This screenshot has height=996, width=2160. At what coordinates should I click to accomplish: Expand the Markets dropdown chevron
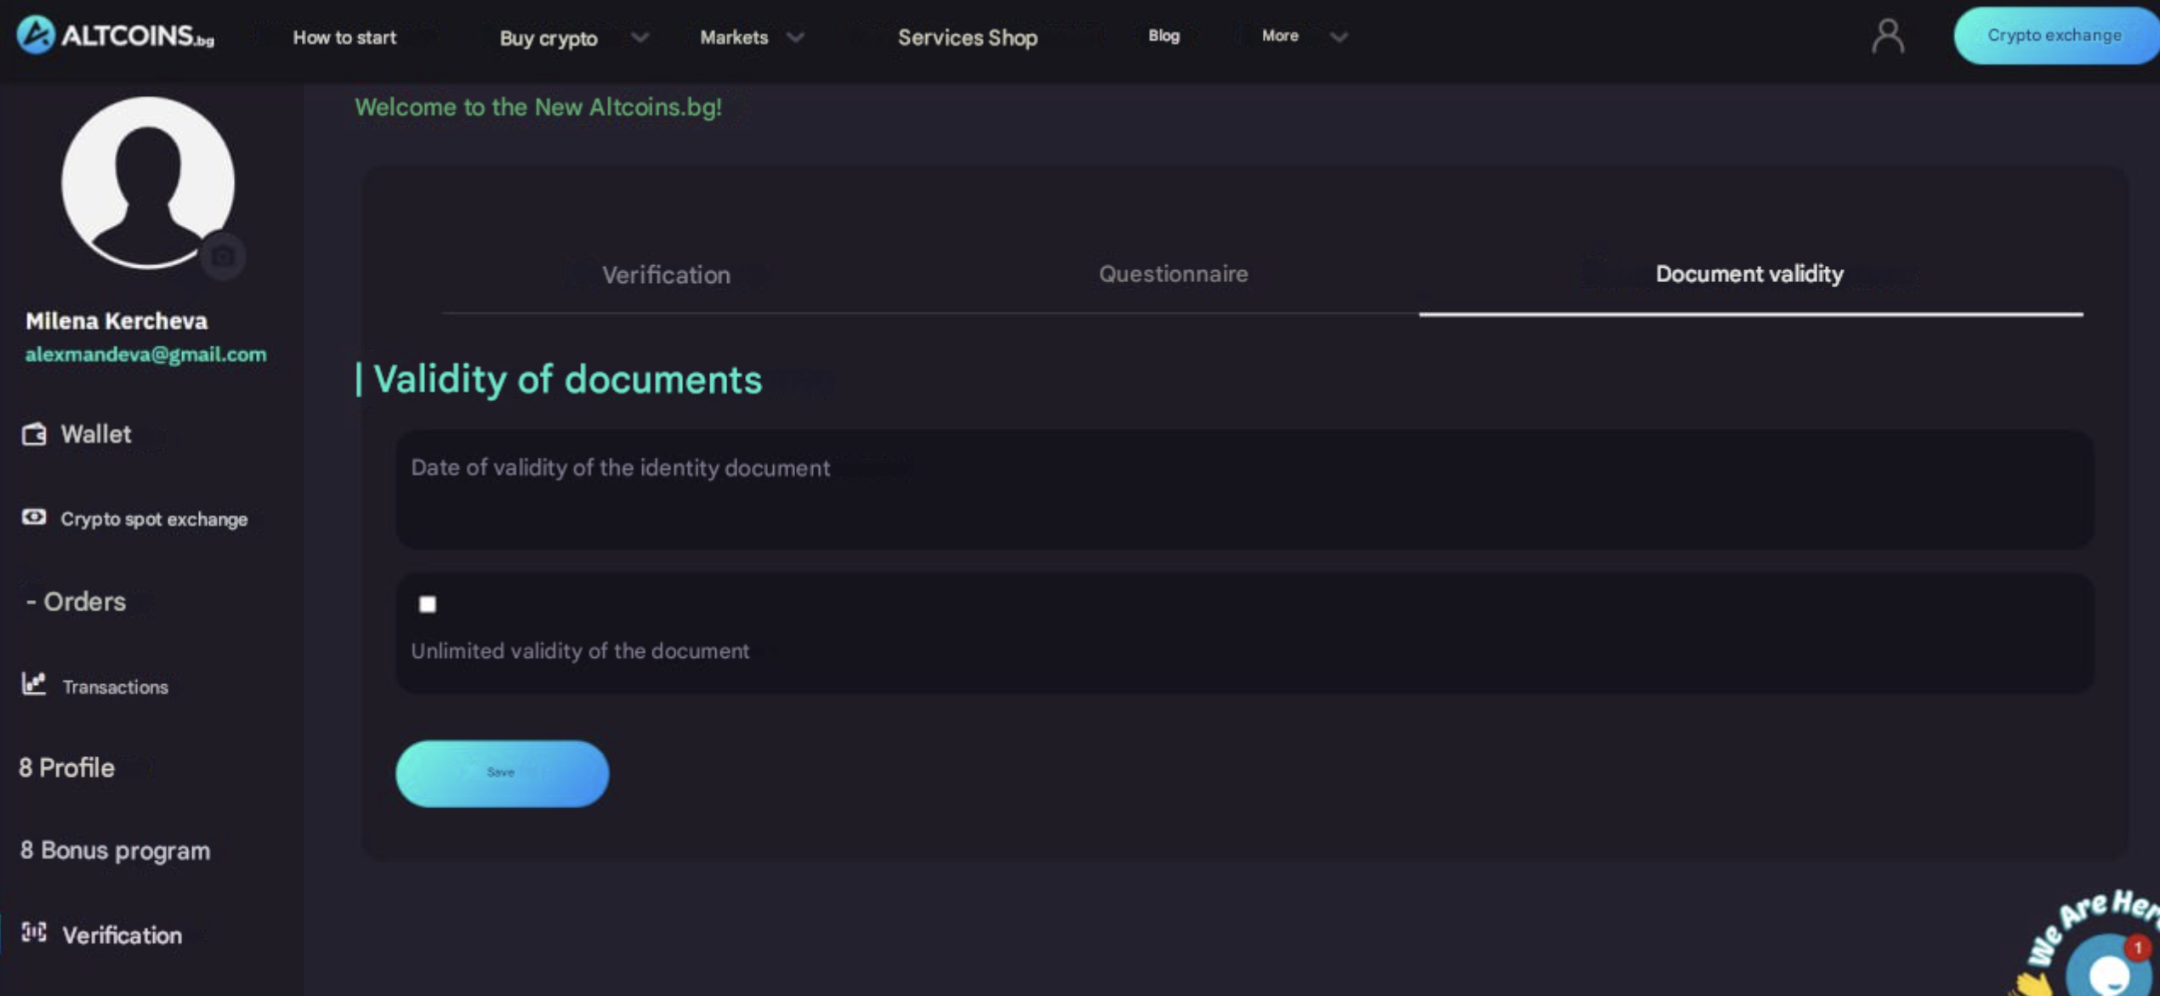pos(795,37)
